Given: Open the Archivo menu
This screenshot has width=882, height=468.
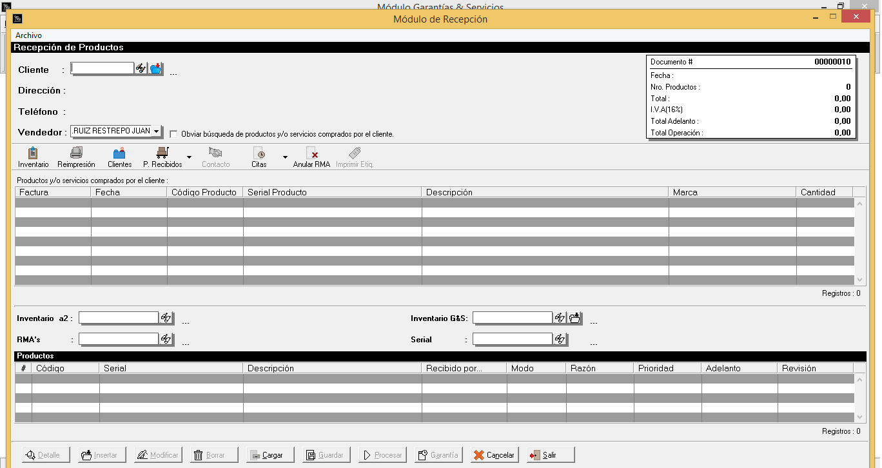Looking at the screenshot, I should [x=28, y=35].
